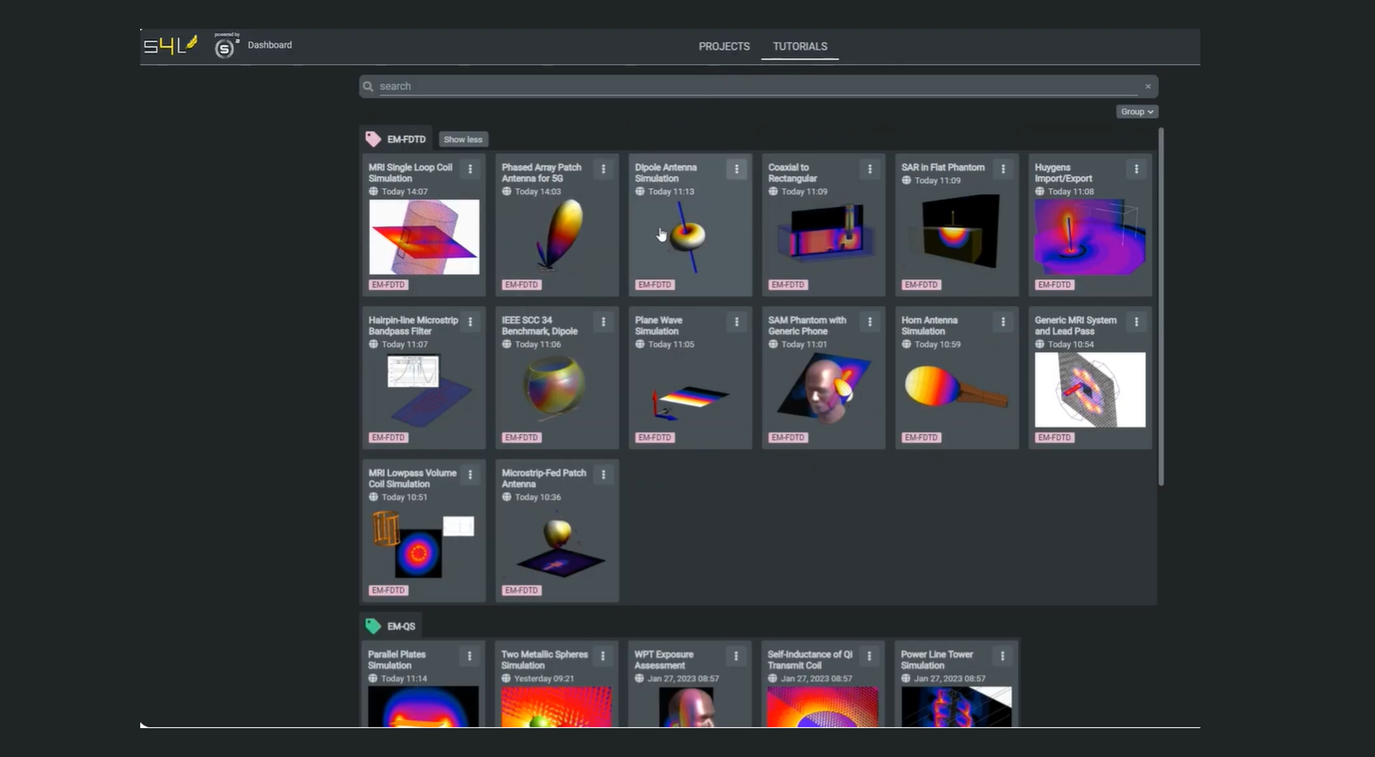1375x757 pixels.
Task: Click the S4L logo in the header
Action: pyautogui.click(x=170, y=45)
